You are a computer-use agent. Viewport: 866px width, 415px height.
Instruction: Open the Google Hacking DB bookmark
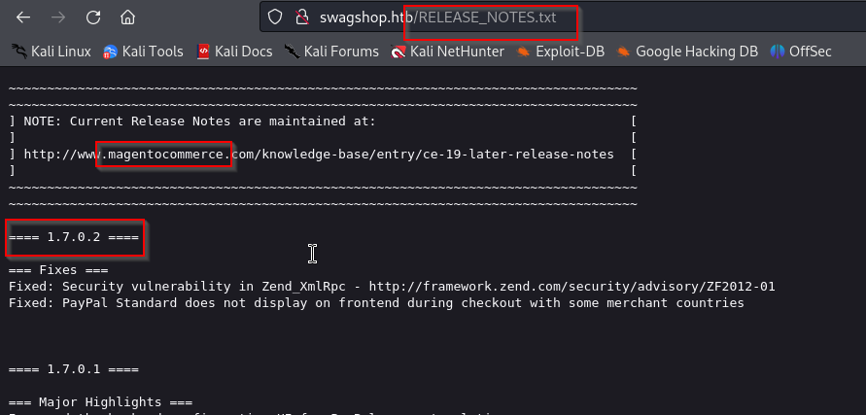[x=687, y=52]
